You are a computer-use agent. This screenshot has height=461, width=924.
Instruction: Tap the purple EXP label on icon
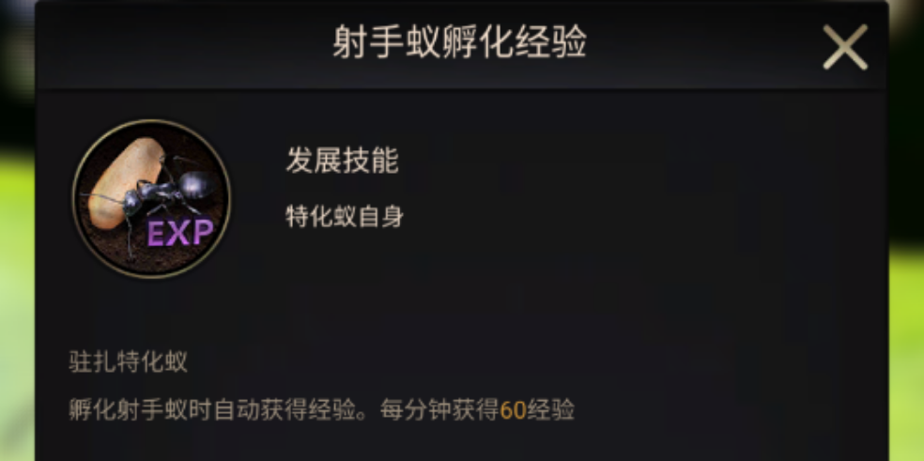click(x=179, y=233)
